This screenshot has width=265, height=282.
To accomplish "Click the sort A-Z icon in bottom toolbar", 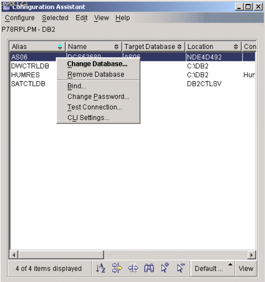I will tap(101, 268).
